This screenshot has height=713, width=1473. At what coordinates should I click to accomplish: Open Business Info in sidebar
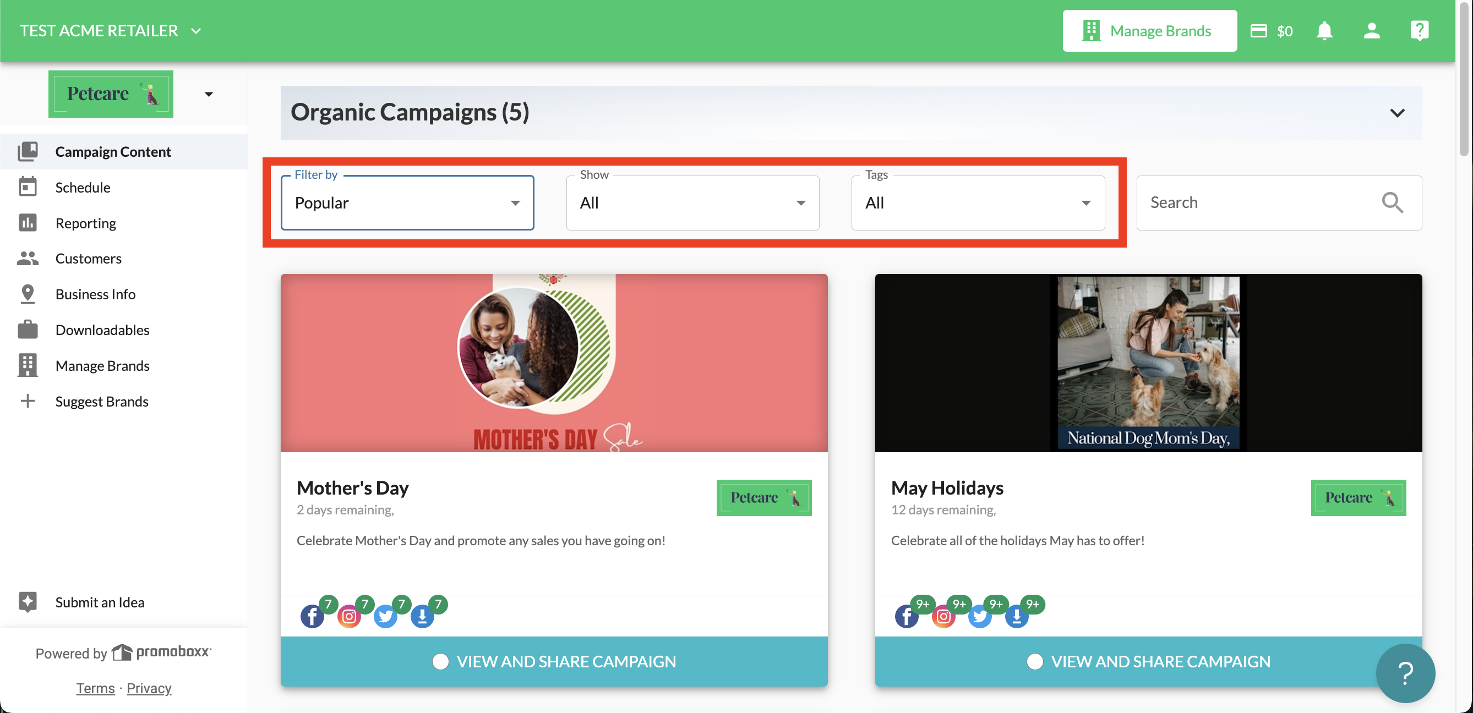point(123,294)
